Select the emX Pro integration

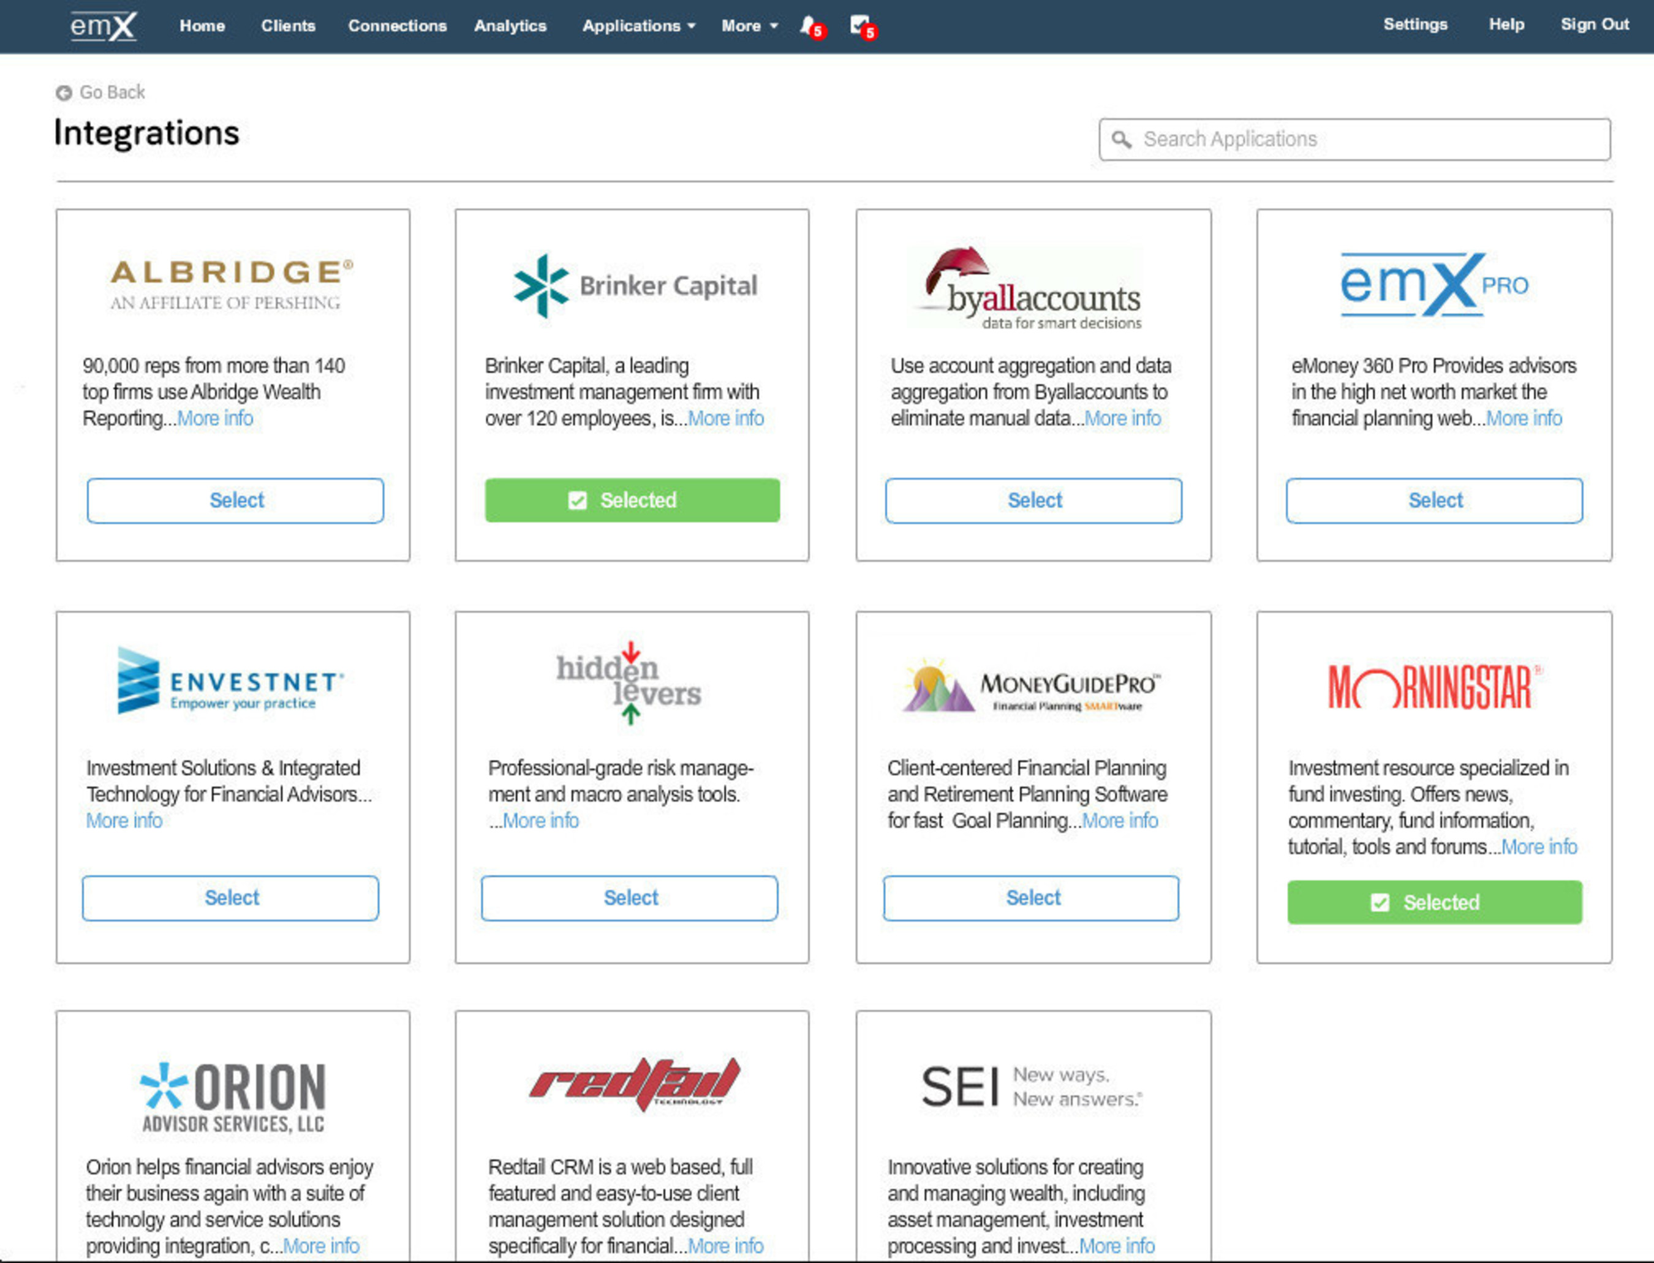pyautogui.click(x=1435, y=500)
